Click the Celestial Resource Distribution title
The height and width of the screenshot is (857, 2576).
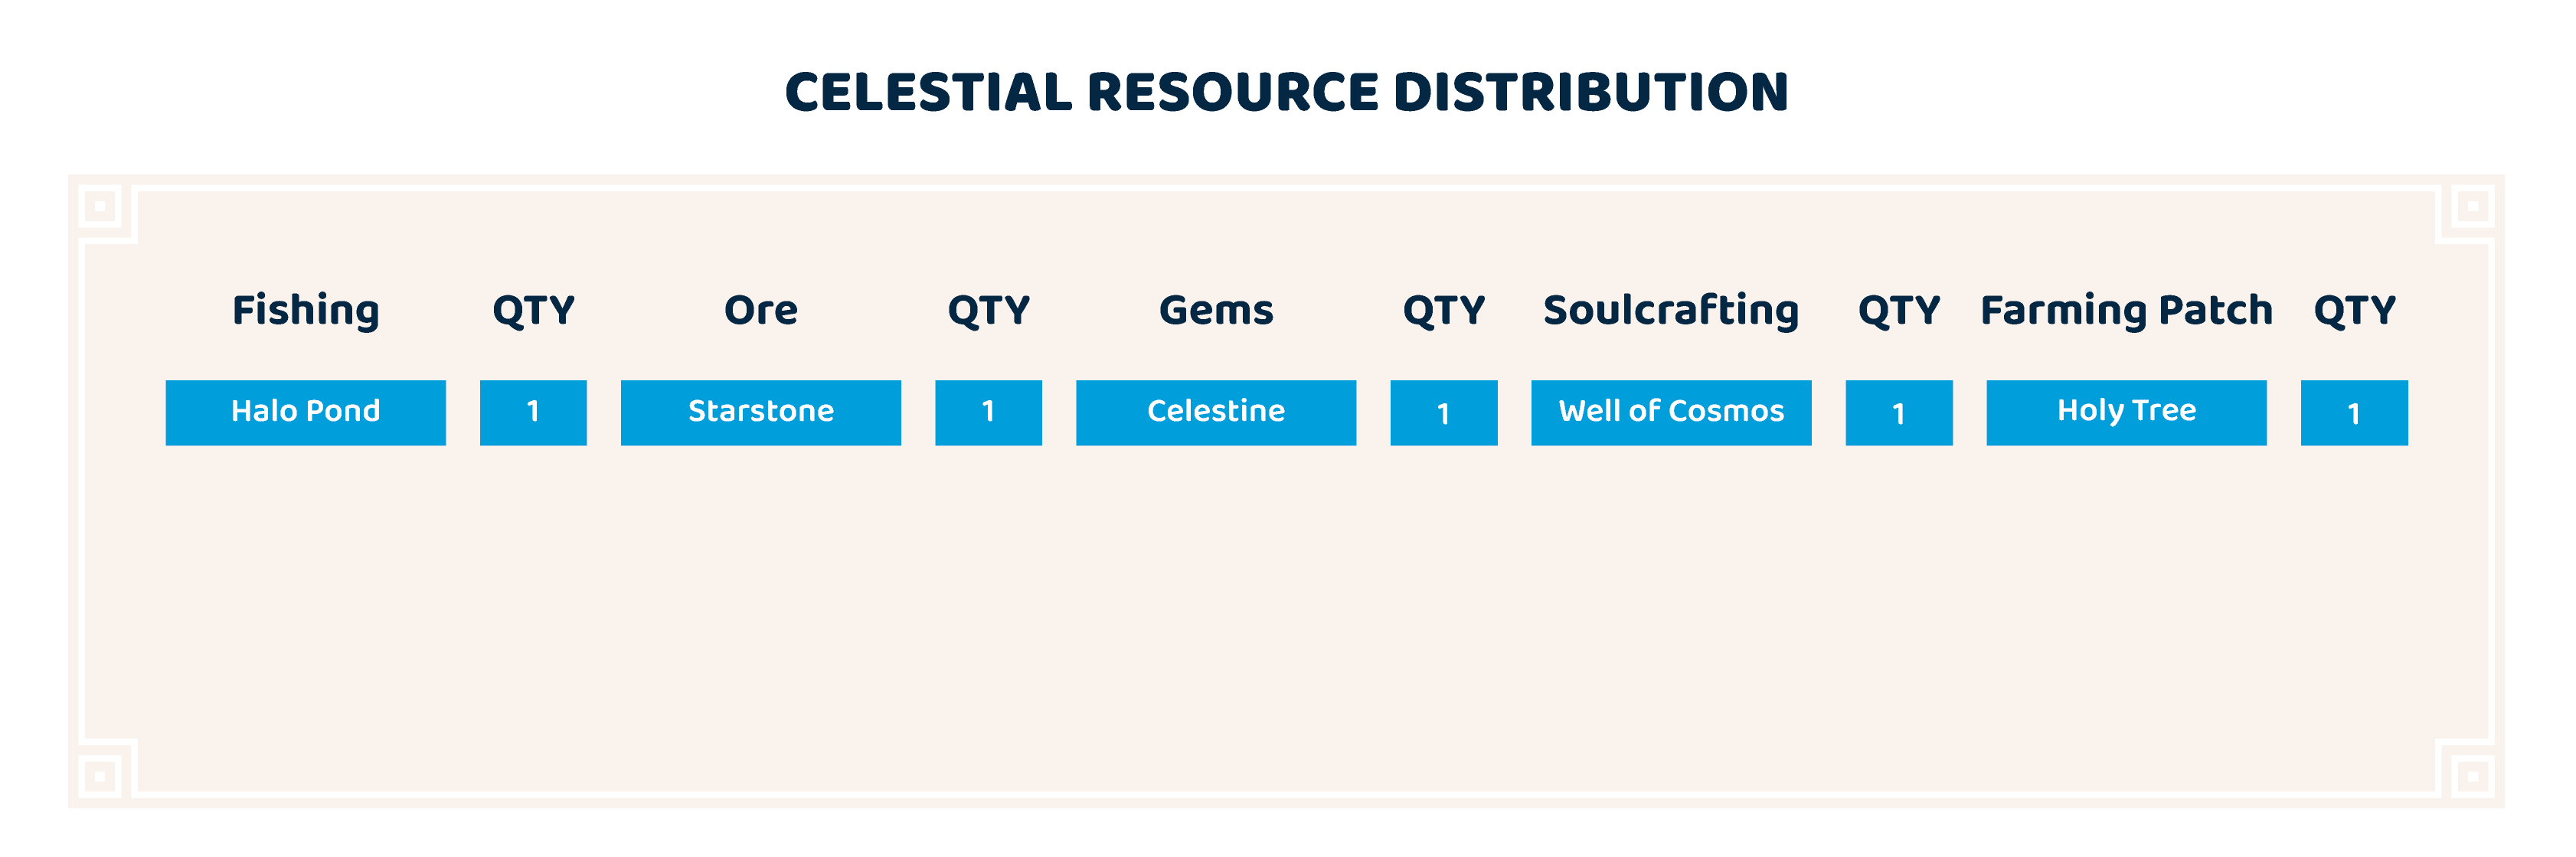(1286, 92)
